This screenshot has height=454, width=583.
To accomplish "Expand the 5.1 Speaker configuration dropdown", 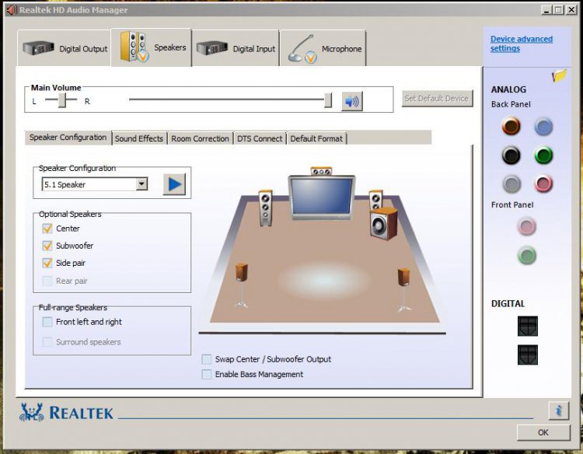I will 141,184.
